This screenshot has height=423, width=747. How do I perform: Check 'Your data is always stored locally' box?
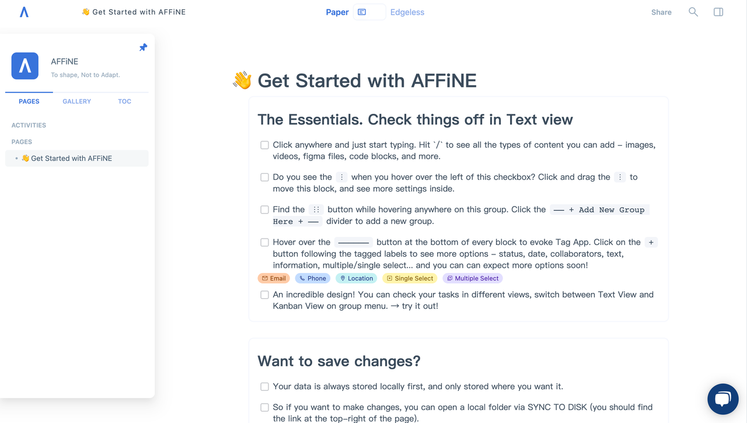(x=264, y=386)
